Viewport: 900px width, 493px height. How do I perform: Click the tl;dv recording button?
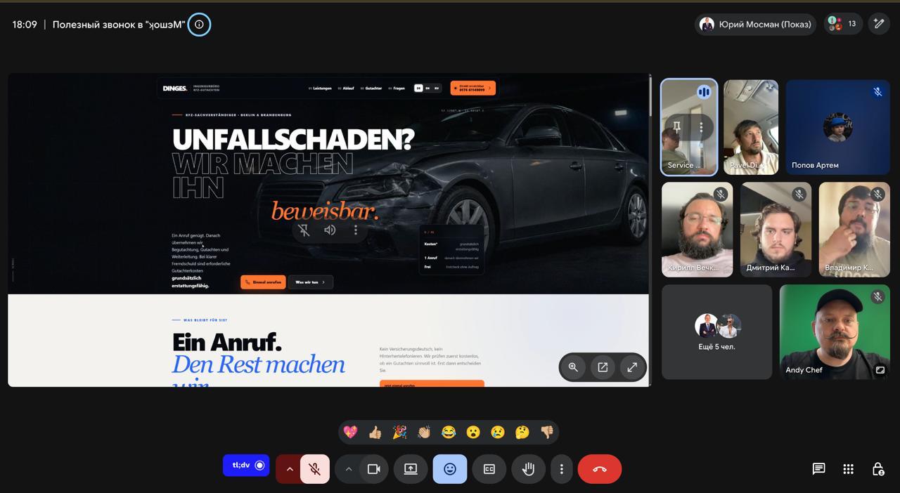pos(246,465)
